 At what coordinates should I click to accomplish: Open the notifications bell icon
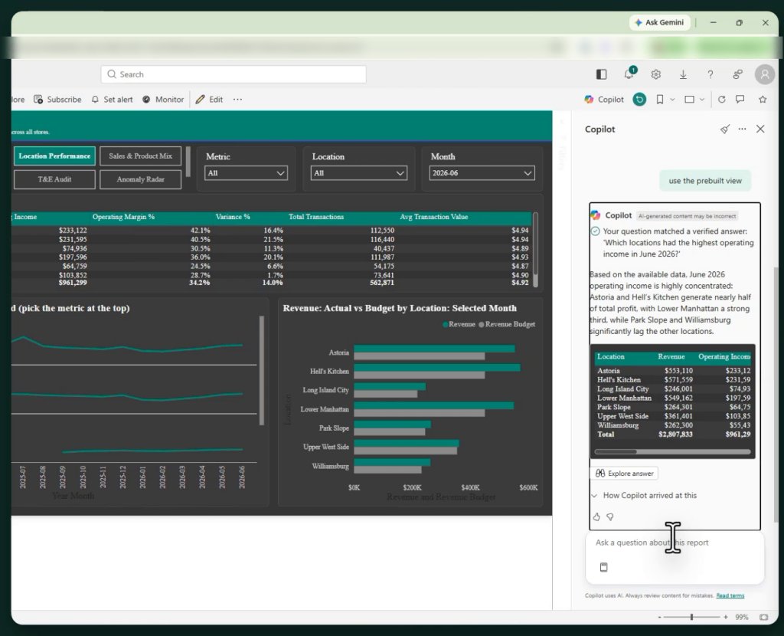(629, 74)
